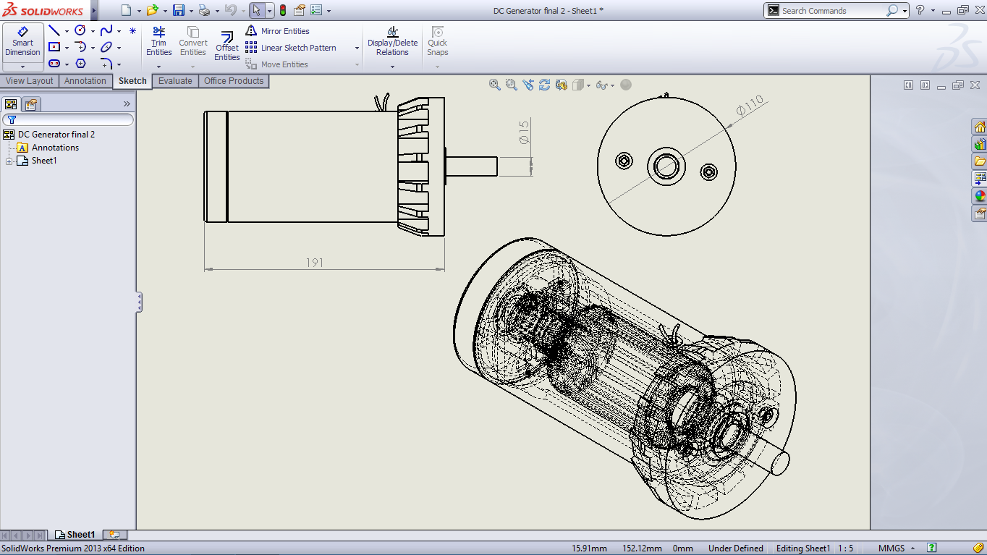Pick the Line sketch tool

point(54,30)
